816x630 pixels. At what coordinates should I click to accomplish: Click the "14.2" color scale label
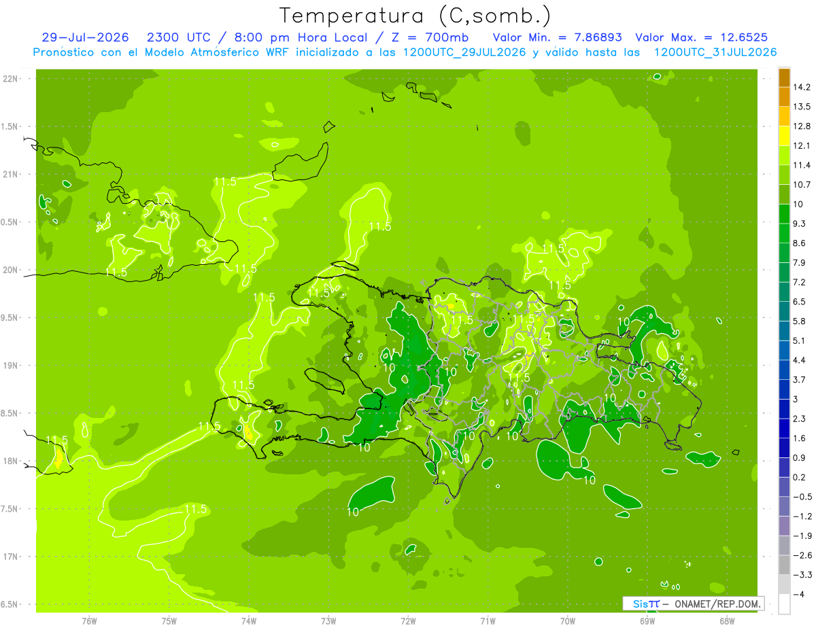(802, 87)
